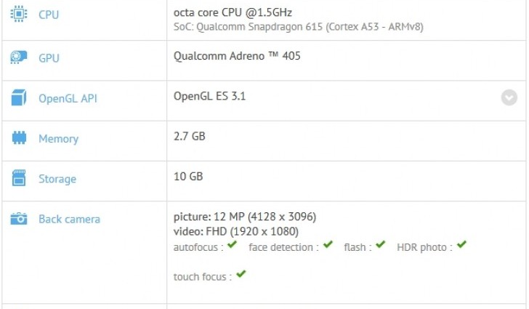Click the Storage disk icon
Screen dimensions: 529x309
(x=19, y=178)
